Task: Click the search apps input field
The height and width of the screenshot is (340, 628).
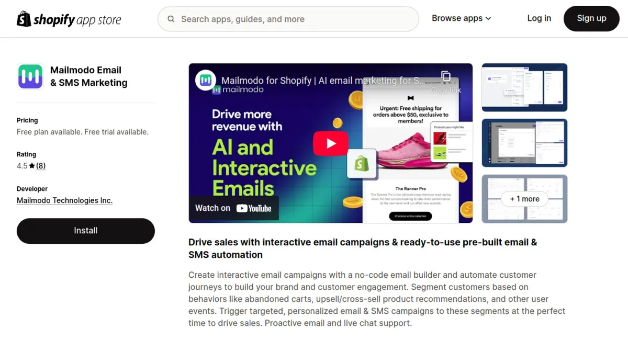Action: [x=288, y=19]
